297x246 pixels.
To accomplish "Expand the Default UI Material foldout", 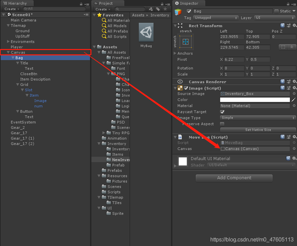I will [175, 166].
